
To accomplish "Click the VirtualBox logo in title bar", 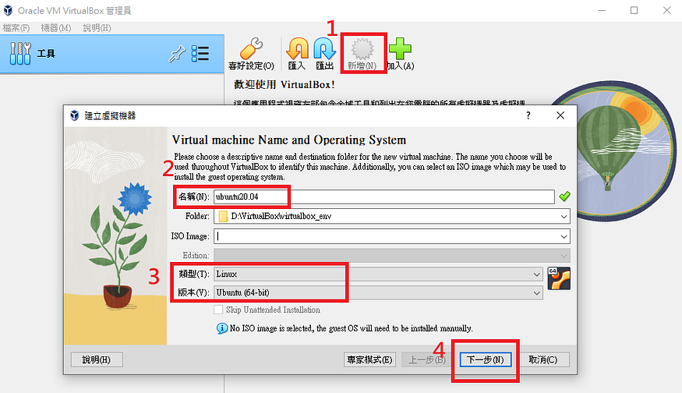I will pyautogui.click(x=8, y=10).
